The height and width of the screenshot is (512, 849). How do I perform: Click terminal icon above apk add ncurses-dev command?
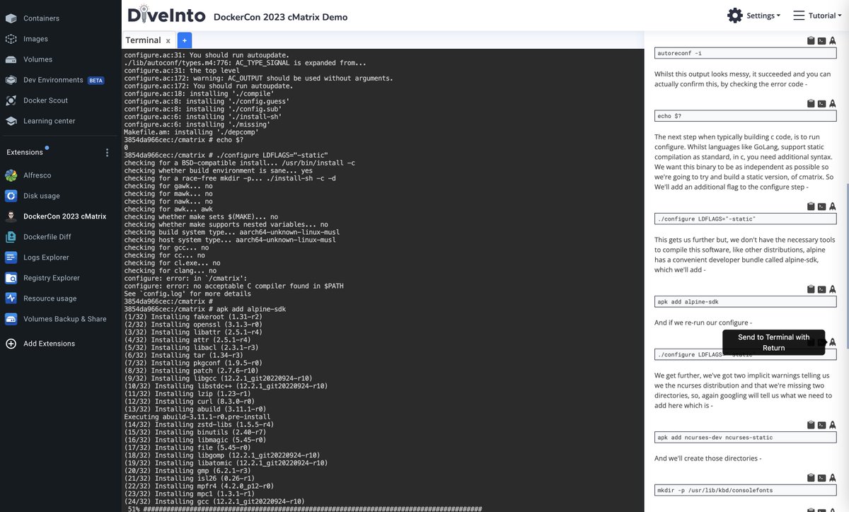tap(821, 425)
